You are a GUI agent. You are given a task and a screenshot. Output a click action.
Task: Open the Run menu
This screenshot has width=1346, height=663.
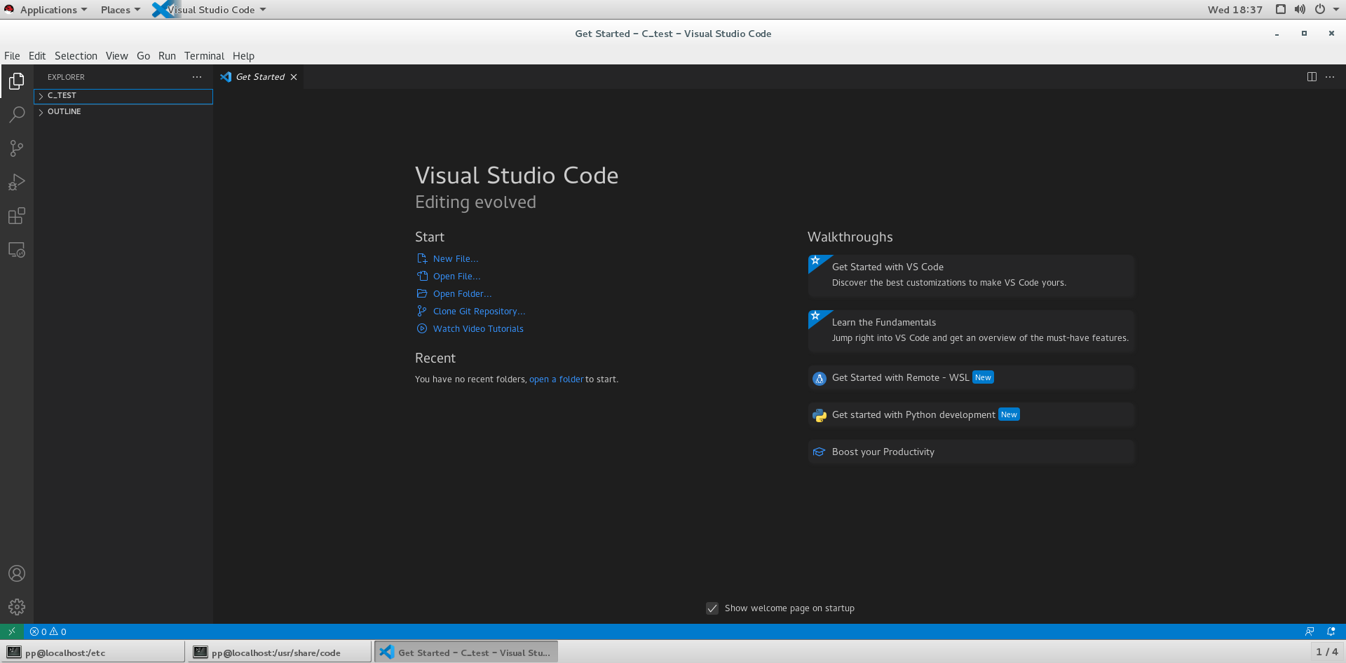pyautogui.click(x=167, y=56)
